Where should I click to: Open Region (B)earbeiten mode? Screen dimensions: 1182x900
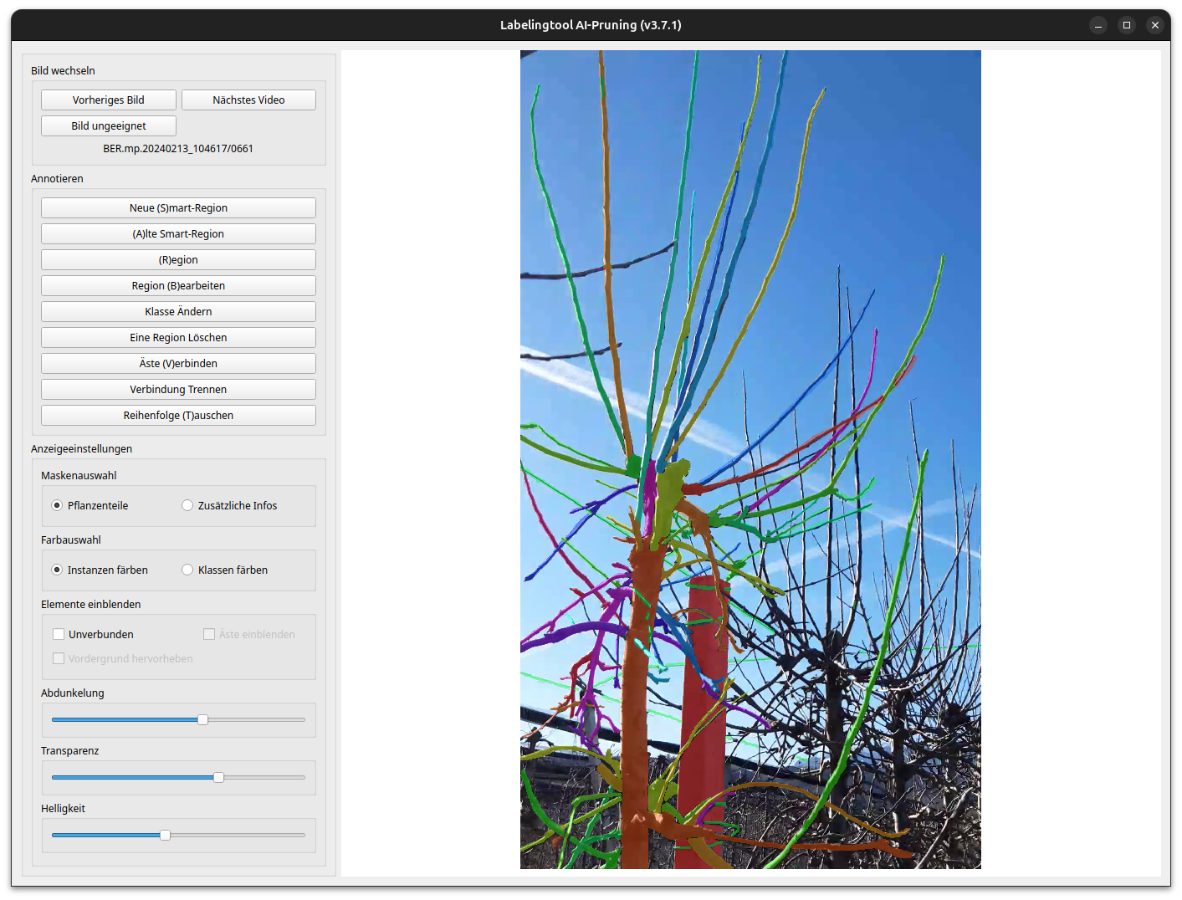click(178, 286)
